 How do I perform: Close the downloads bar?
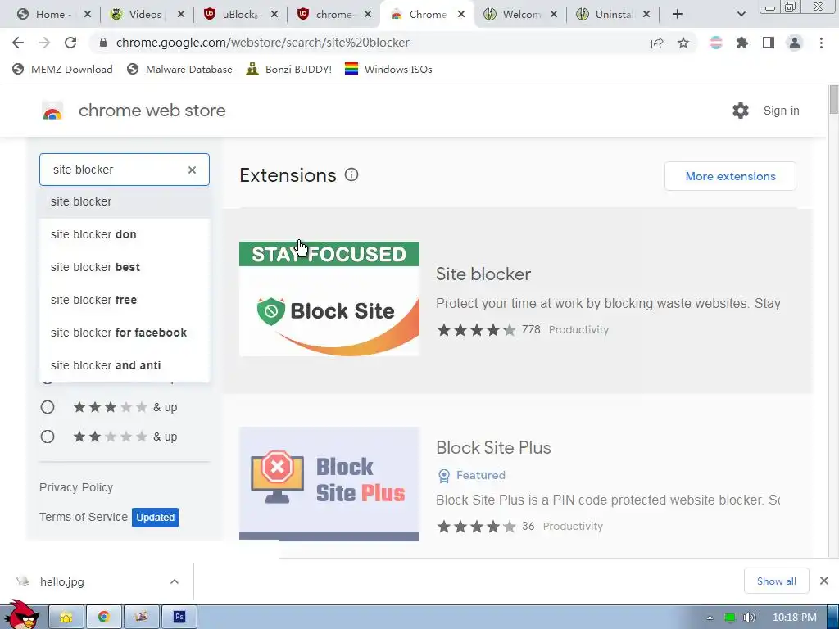click(x=824, y=581)
